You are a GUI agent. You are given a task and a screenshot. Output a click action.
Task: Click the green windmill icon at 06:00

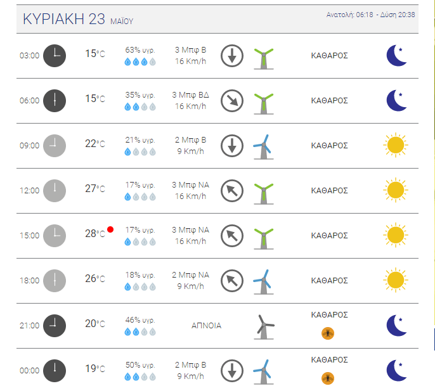264,104
